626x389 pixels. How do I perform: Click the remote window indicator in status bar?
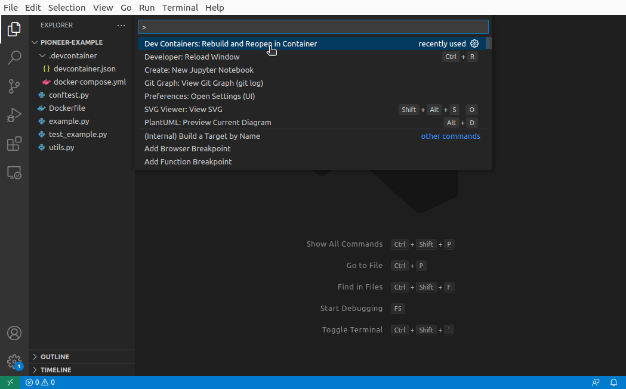pos(10,382)
